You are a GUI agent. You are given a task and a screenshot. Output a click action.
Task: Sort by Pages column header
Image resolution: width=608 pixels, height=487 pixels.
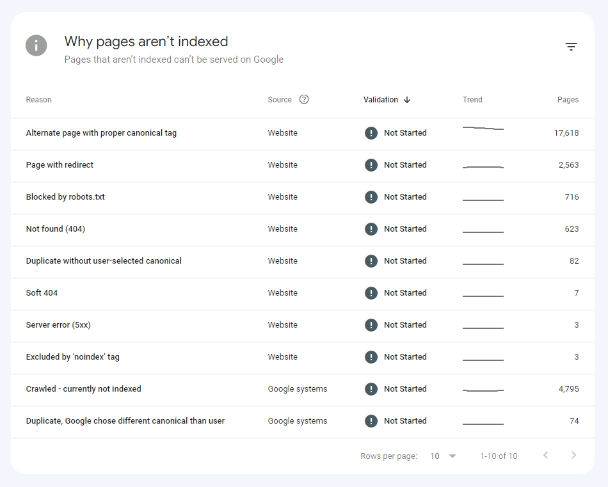pyautogui.click(x=568, y=100)
